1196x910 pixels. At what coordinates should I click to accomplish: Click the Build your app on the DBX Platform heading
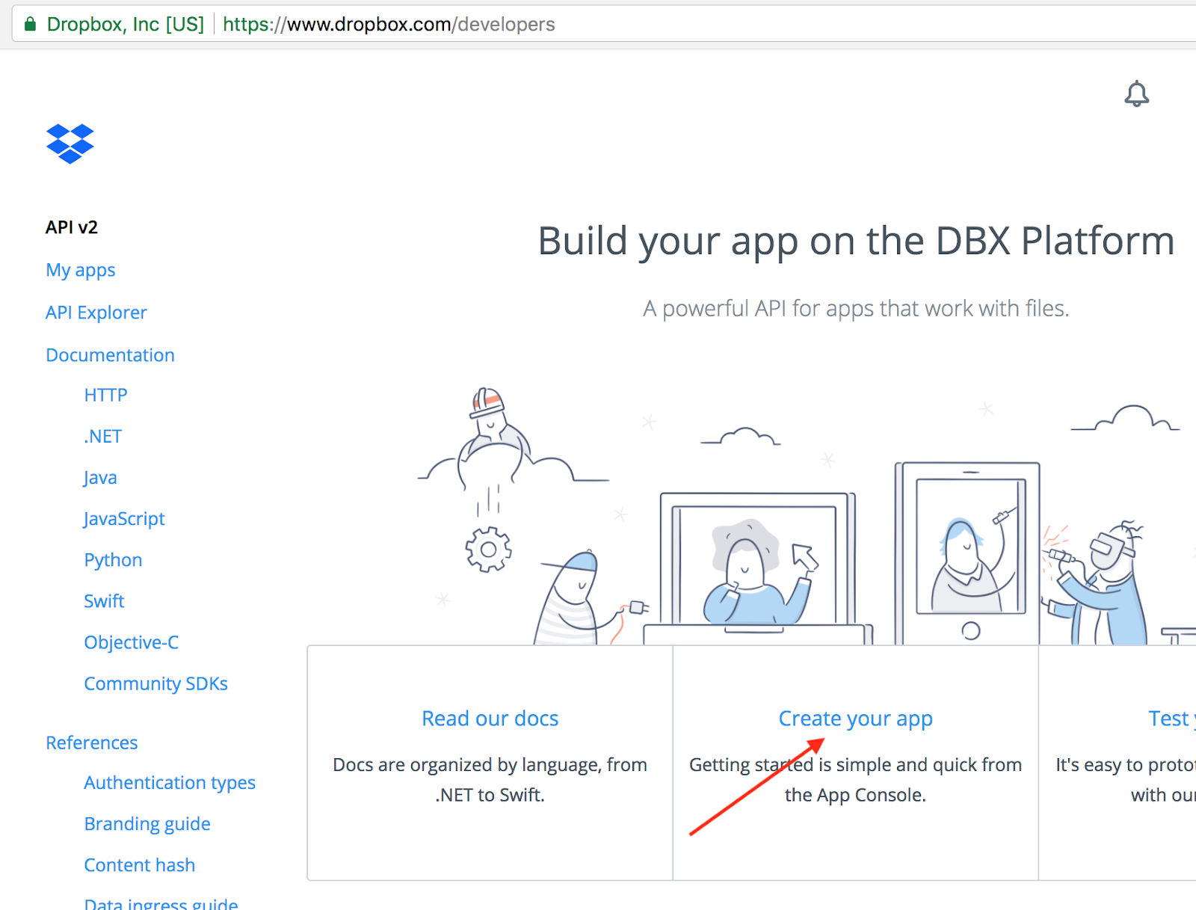[x=856, y=242]
